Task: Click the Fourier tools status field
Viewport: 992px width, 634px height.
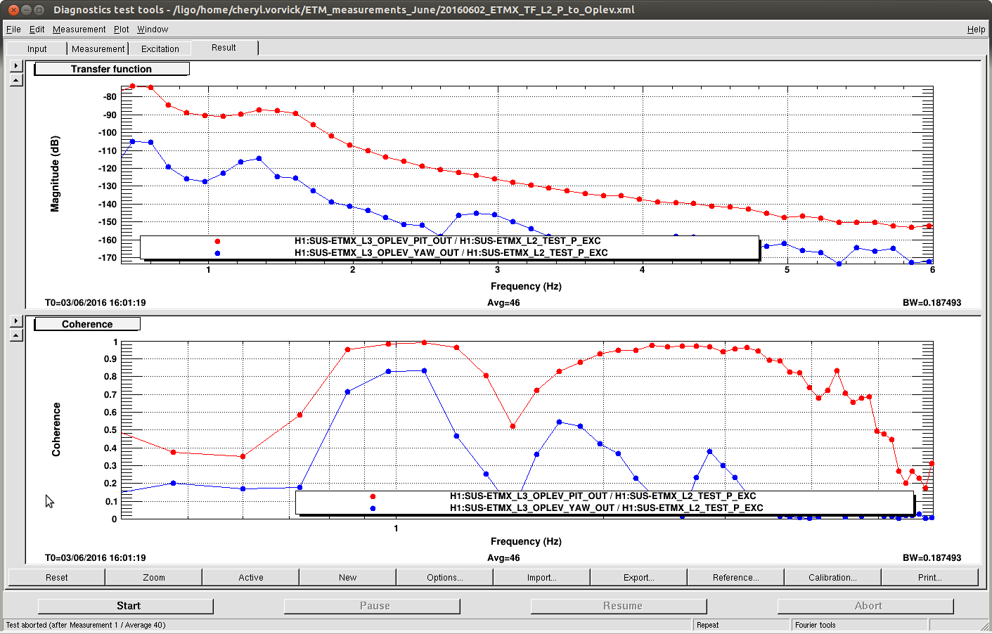Action: click(x=859, y=625)
